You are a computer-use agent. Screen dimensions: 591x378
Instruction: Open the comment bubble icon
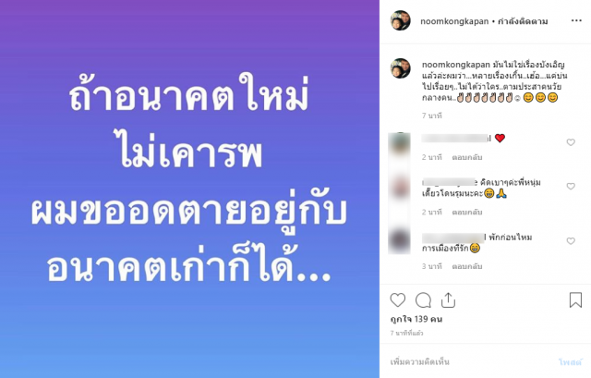coord(423,300)
